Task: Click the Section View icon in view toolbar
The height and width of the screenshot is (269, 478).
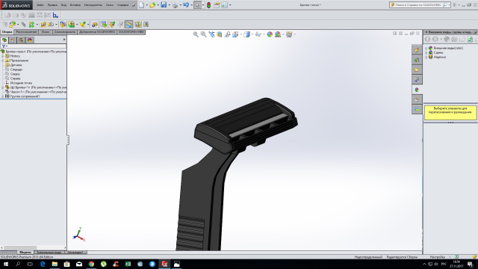Action: pos(220,34)
